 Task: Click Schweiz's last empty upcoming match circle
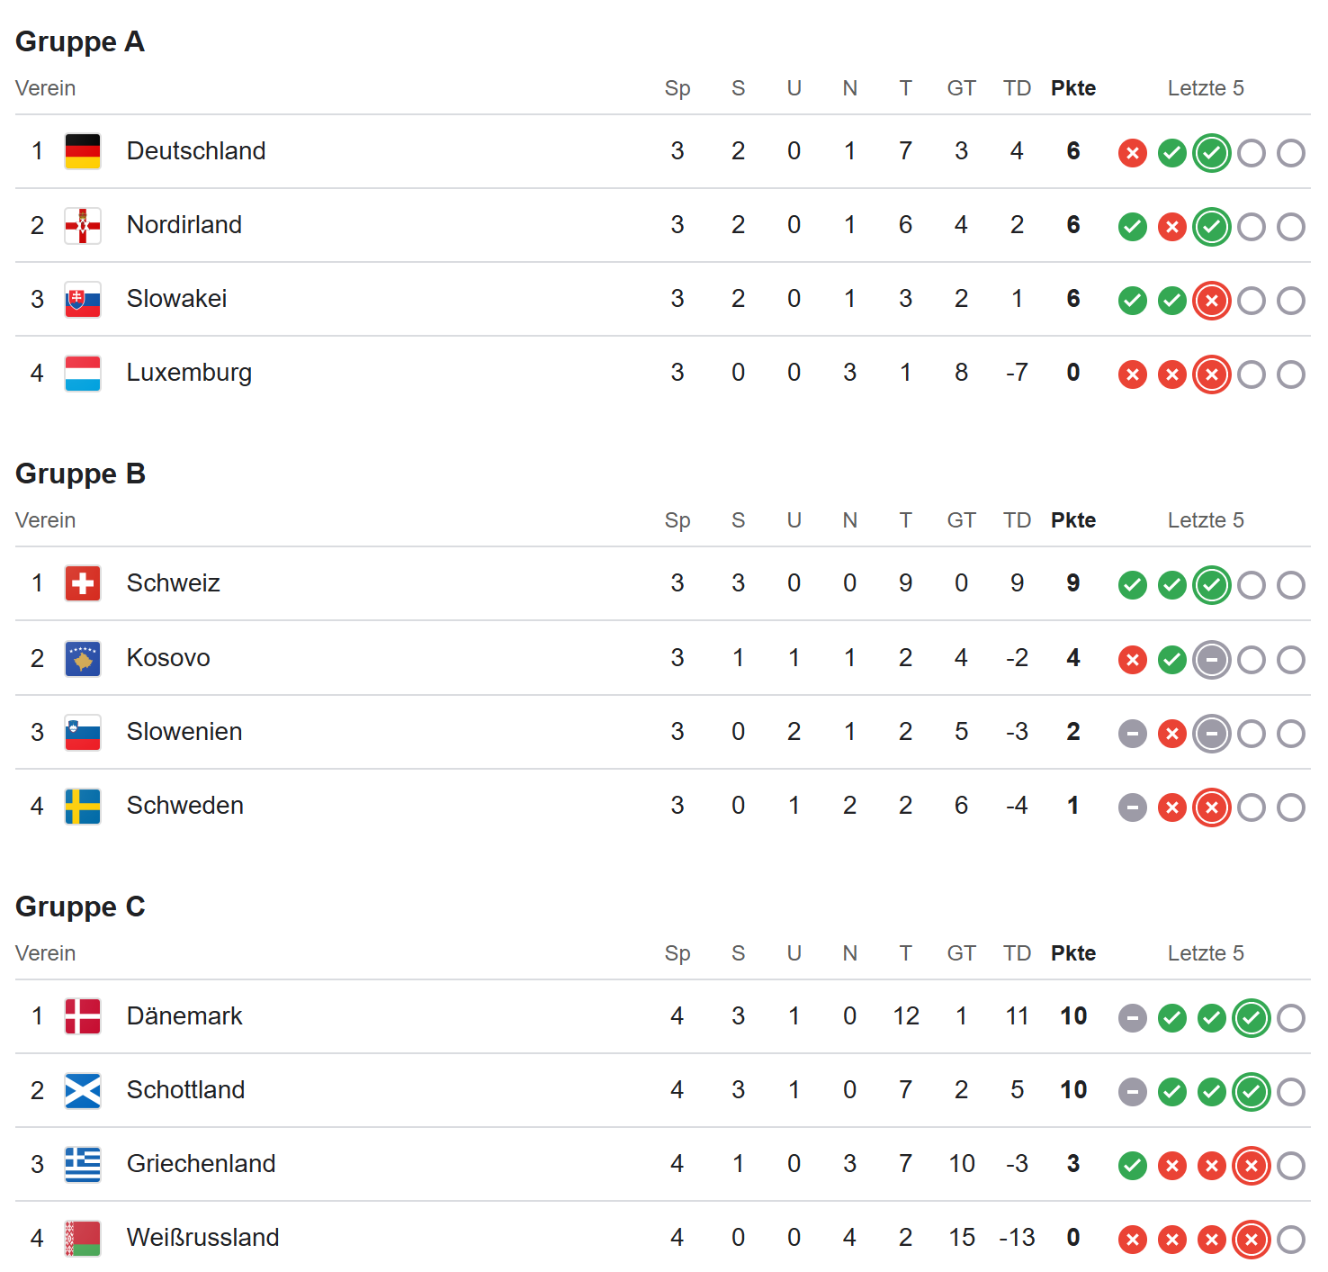point(1290,585)
